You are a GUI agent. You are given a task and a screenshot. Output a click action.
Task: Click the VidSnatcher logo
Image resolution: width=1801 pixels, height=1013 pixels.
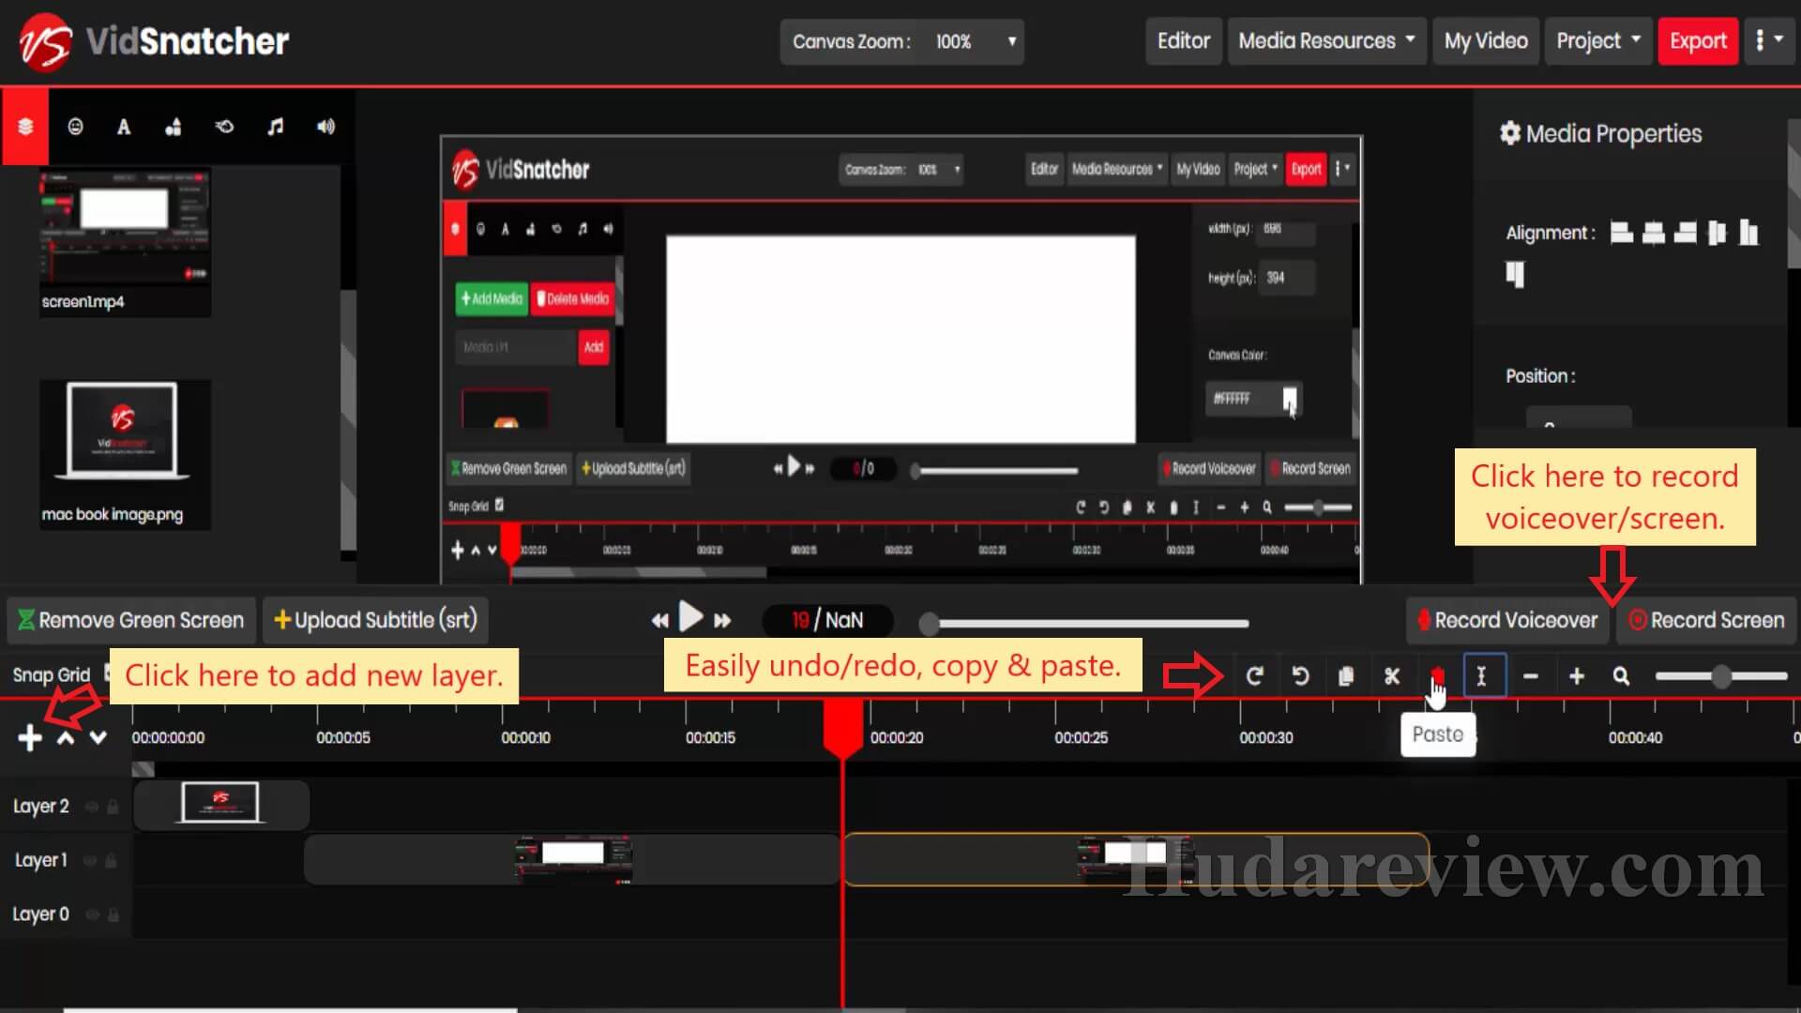(154, 41)
